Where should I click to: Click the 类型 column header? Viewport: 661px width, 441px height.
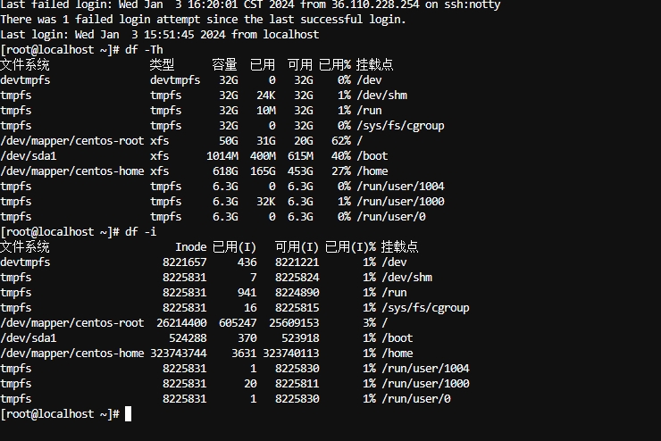coord(162,65)
